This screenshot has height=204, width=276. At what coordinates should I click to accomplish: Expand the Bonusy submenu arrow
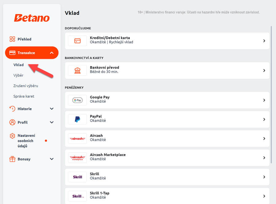52,159
